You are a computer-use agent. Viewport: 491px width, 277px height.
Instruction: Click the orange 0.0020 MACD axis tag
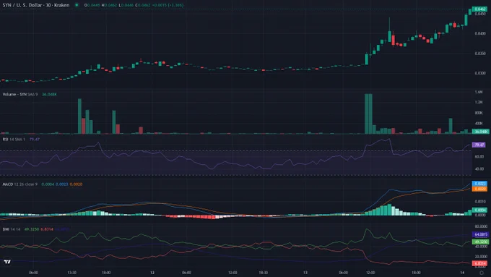coord(479,189)
